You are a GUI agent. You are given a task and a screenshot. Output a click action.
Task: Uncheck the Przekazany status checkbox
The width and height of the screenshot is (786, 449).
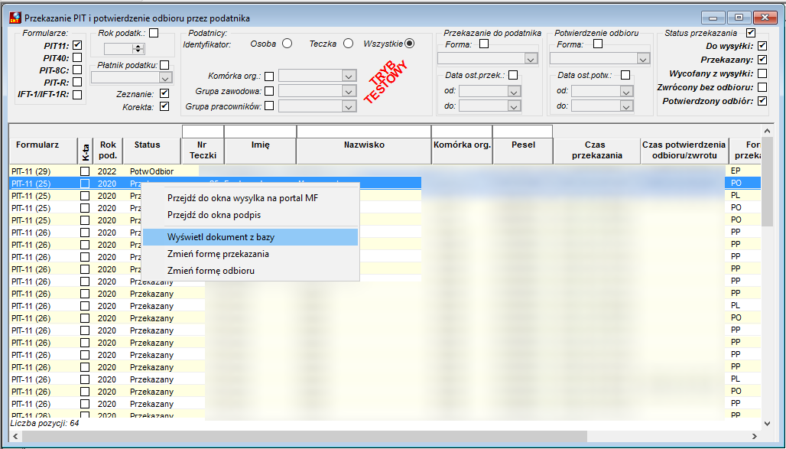[762, 60]
